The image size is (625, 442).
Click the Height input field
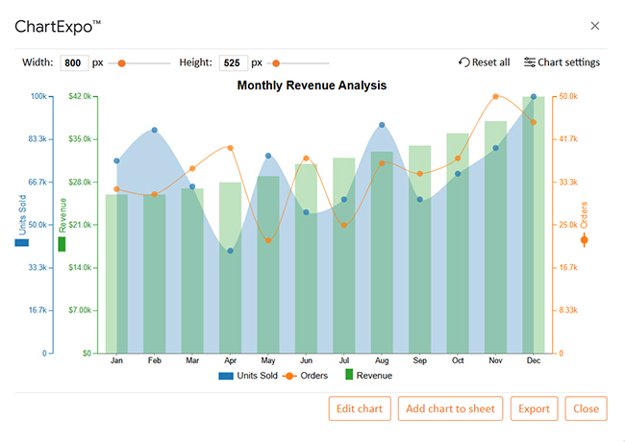pos(233,62)
